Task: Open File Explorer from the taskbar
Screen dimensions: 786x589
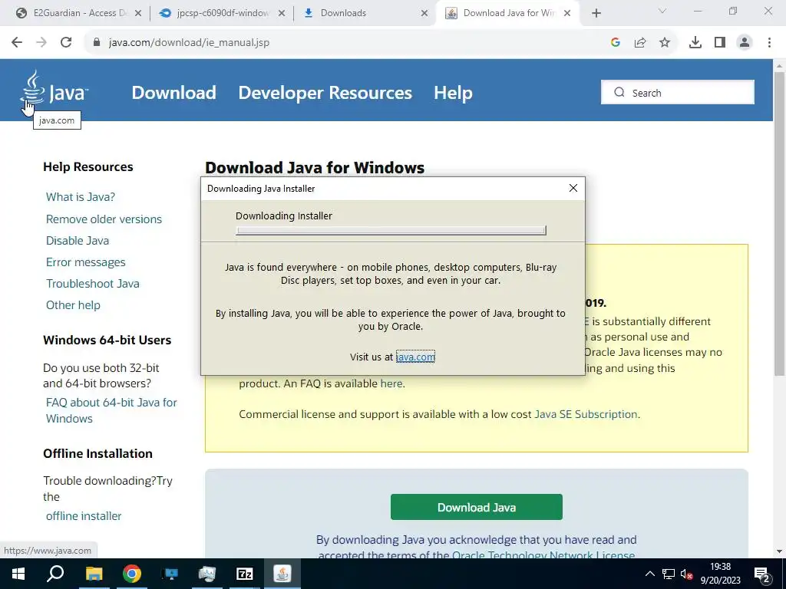Action: (x=94, y=574)
